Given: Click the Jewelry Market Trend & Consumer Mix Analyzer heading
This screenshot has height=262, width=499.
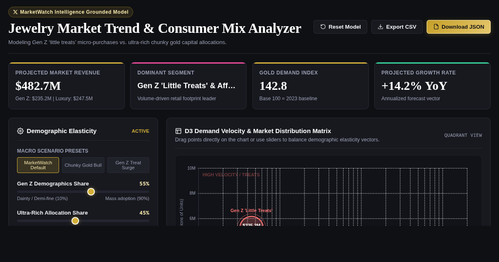Looking at the screenshot, I should point(155,28).
